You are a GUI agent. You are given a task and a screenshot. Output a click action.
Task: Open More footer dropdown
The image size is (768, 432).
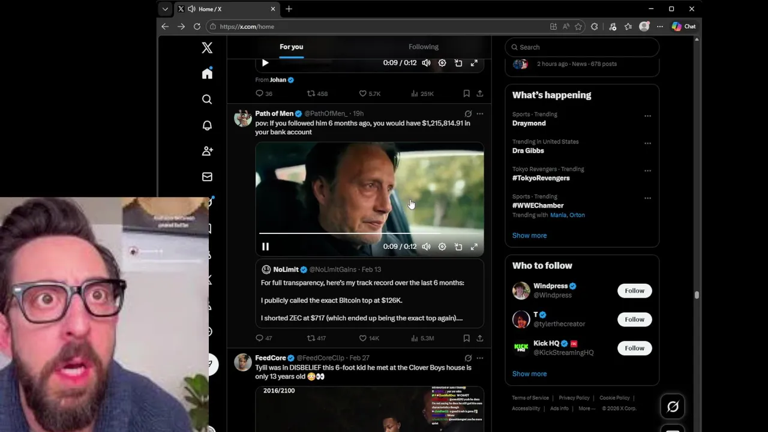tap(586, 409)
